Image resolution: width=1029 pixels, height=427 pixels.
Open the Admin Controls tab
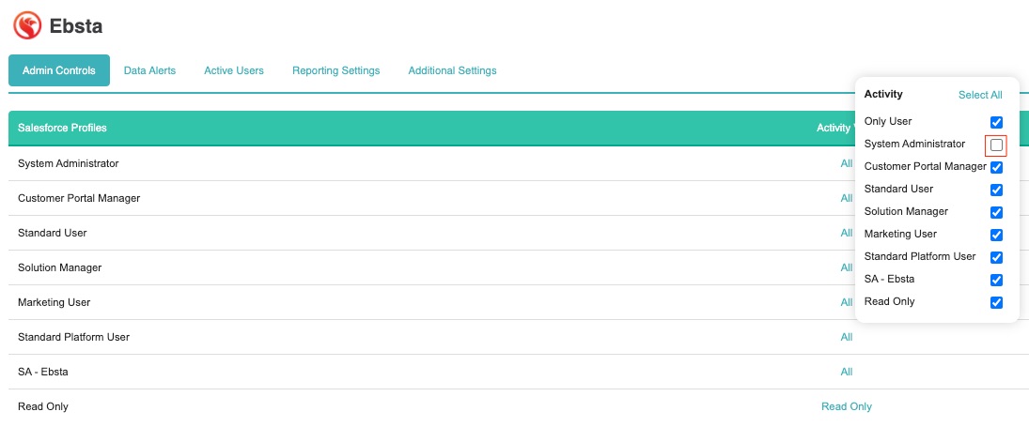click(59, 70)
